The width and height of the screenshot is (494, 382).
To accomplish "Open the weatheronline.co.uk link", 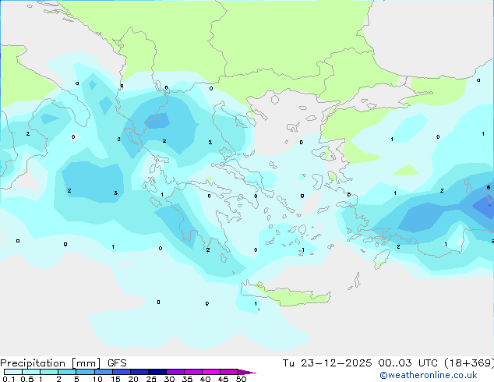I will 429,375.
